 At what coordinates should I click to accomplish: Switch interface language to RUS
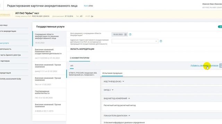point(86,6)
